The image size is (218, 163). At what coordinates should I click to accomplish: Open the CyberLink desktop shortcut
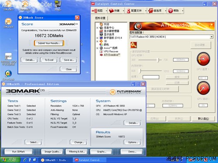pyautogui.click(x=8, y=75)
